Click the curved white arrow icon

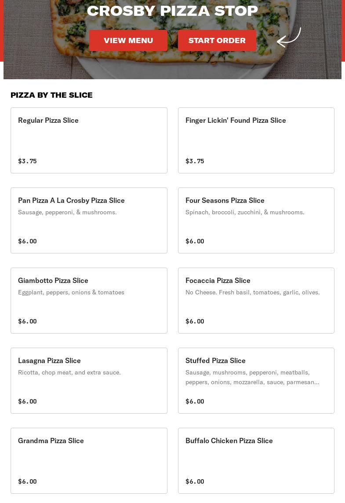289,38
